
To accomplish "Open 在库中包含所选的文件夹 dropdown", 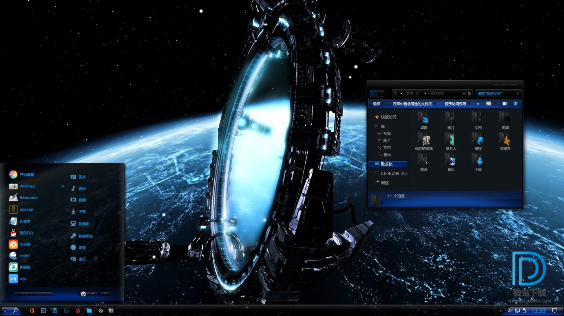I will (414, 104).
